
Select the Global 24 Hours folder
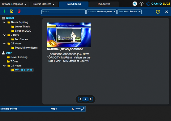click(x=15, y=43)
